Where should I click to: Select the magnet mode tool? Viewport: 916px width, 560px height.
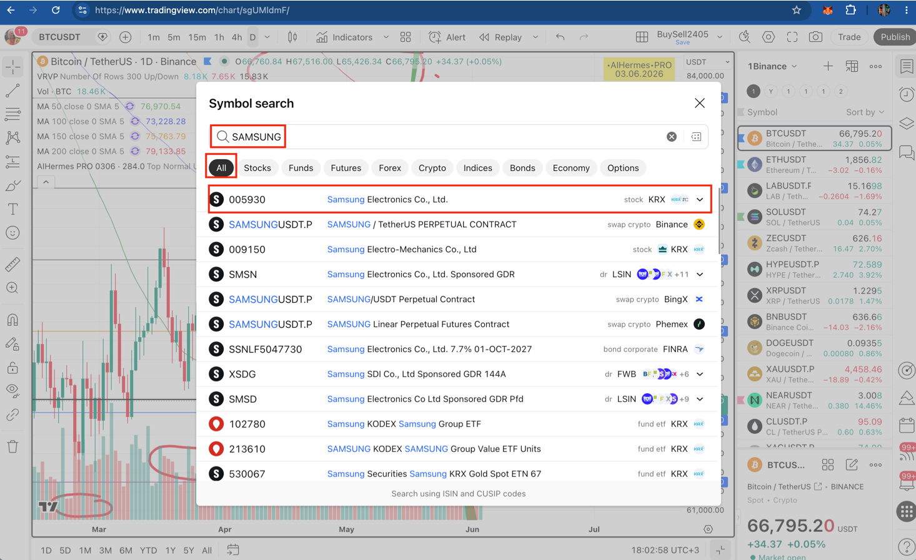click(12, 320)
